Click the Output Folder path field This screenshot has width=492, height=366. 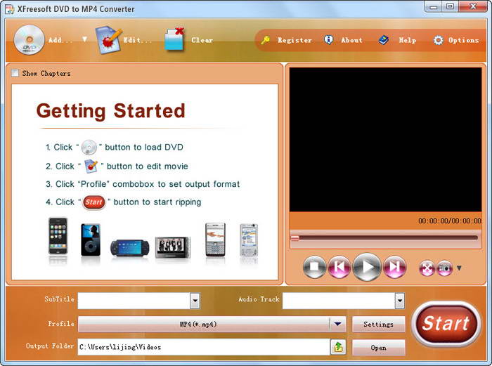coord(204,347)
